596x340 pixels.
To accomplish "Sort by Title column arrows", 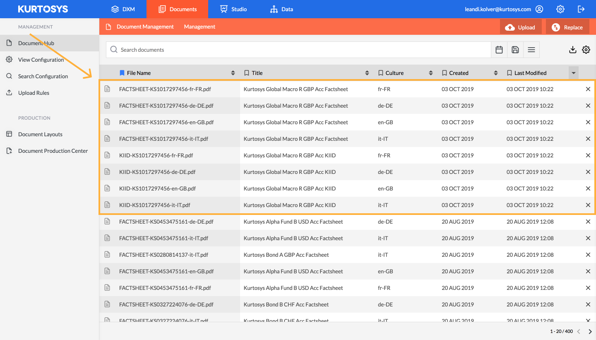I will pyautogui.click(x=367, y=73).
